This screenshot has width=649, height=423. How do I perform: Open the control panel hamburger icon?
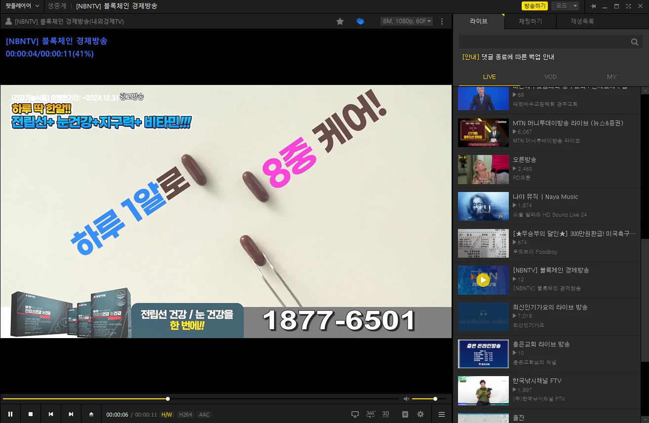tap(441, 414)
